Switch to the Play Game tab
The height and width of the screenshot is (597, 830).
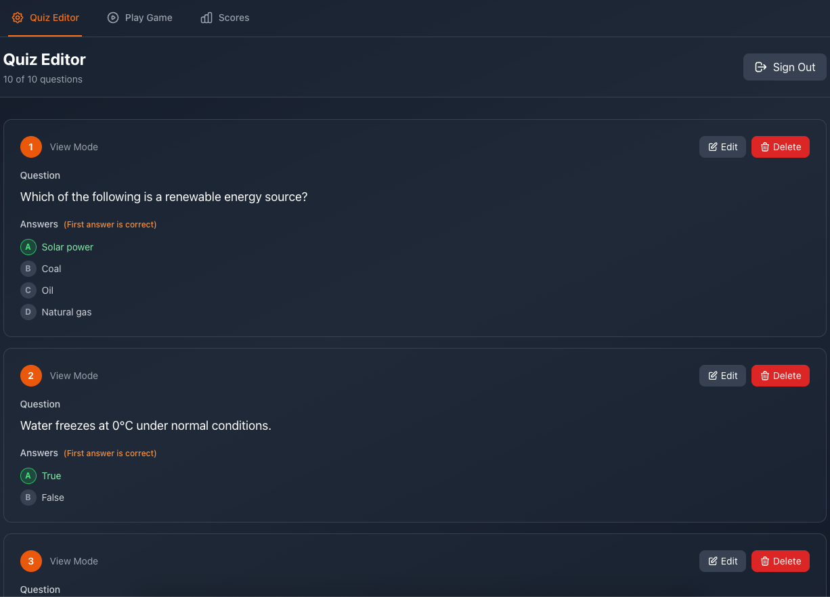140,18
